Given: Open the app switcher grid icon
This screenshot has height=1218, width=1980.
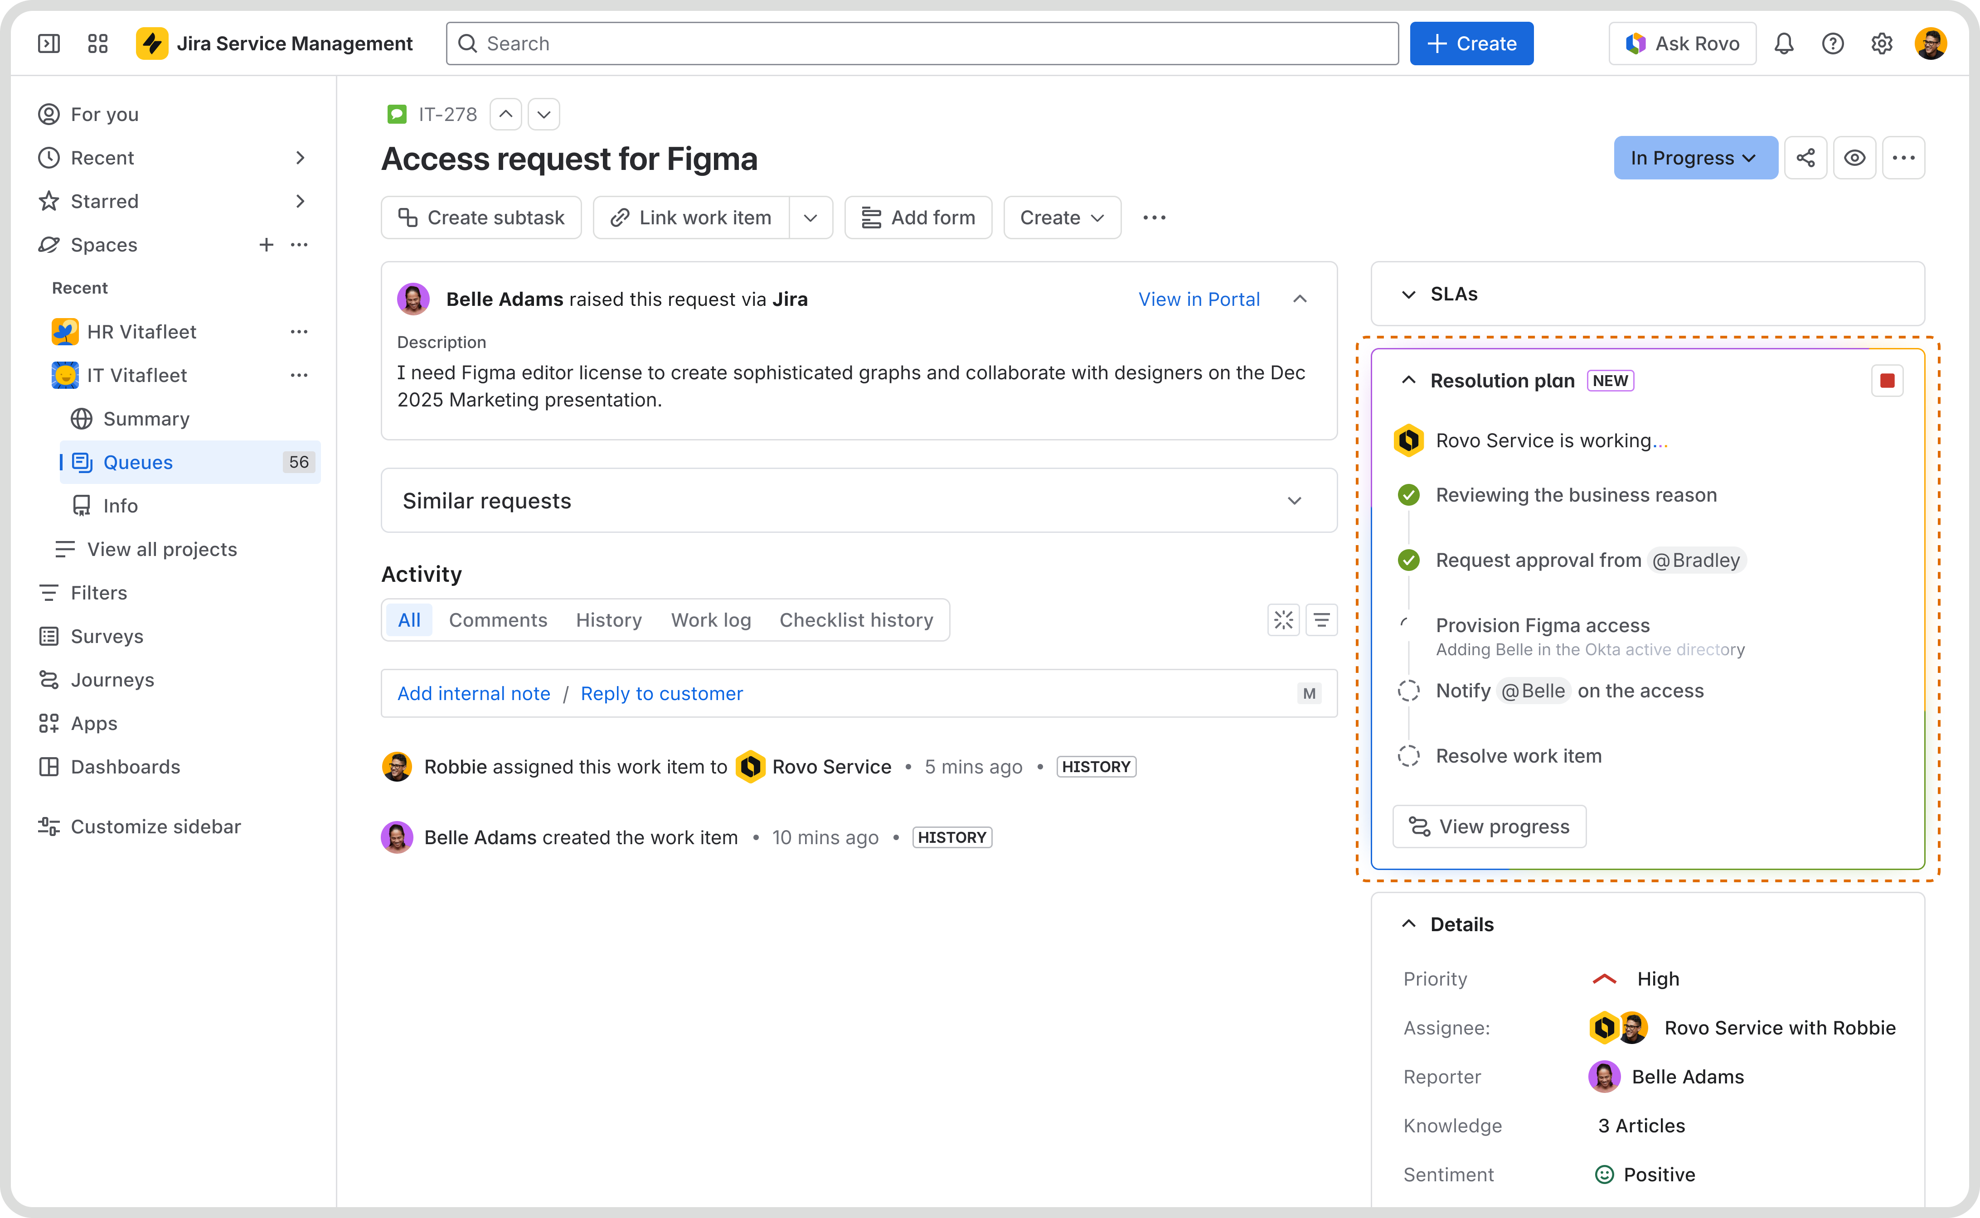Looking at the screenshot, I should pyautogui.click(x=98, y=43).
